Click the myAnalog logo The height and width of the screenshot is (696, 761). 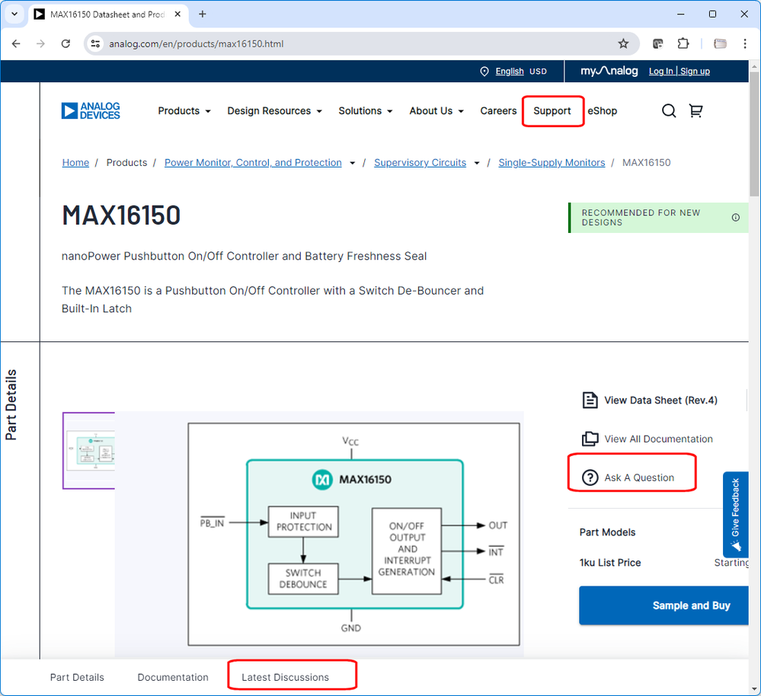[x=609, y=71]
